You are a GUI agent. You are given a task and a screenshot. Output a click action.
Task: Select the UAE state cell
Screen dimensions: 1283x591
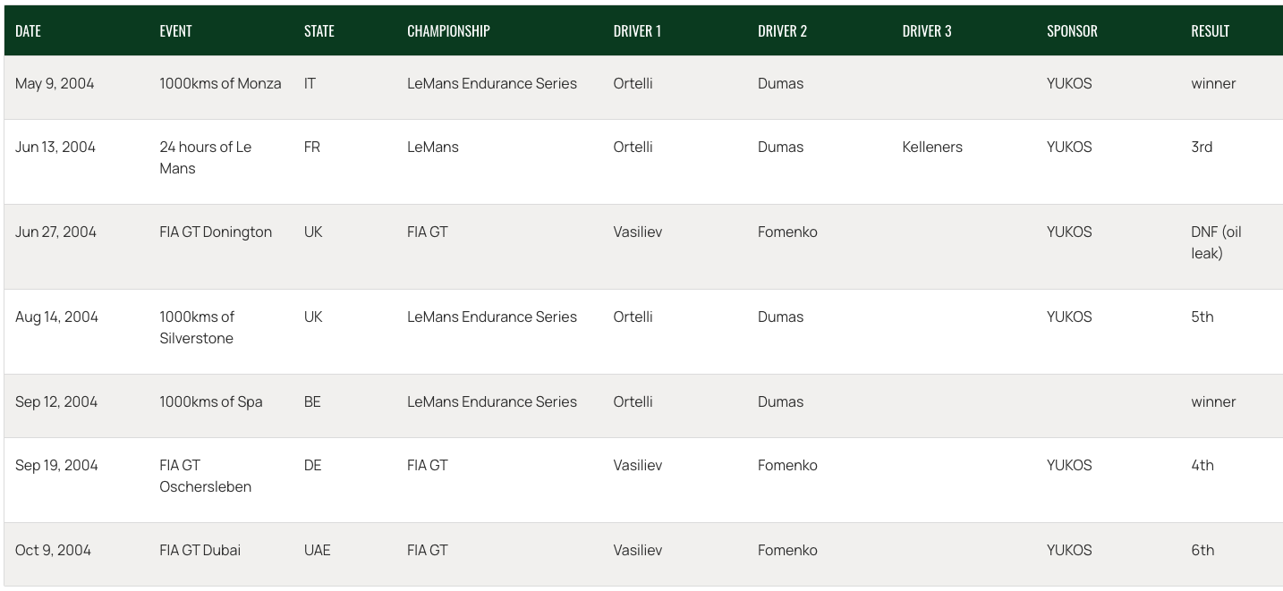(x=318, y=550)
